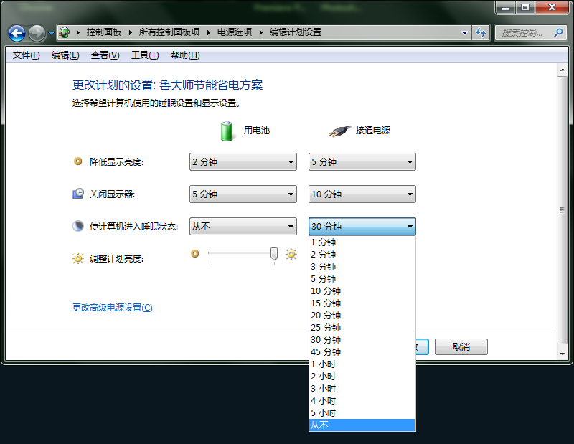Viewport: 574px width, 444px height.
Task: Open the 10 分钟 dropdown for 关闭显示器
Action: [x=362, y=194]
